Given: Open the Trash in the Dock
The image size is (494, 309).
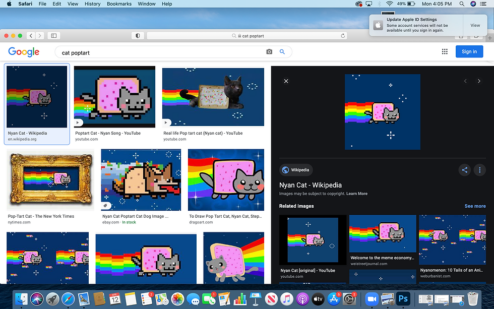Looking at the screenshot, I should [473, 299].
